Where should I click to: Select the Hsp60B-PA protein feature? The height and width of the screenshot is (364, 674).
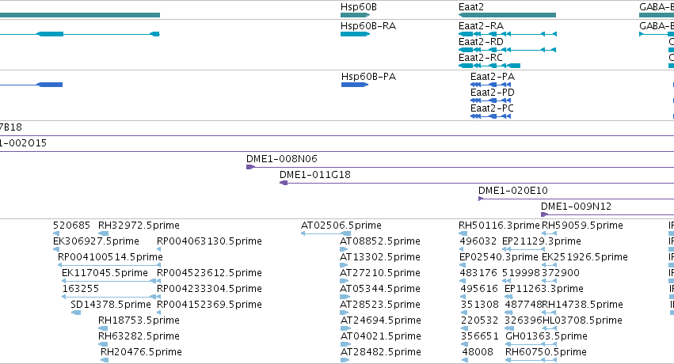[x=355, y=85]
